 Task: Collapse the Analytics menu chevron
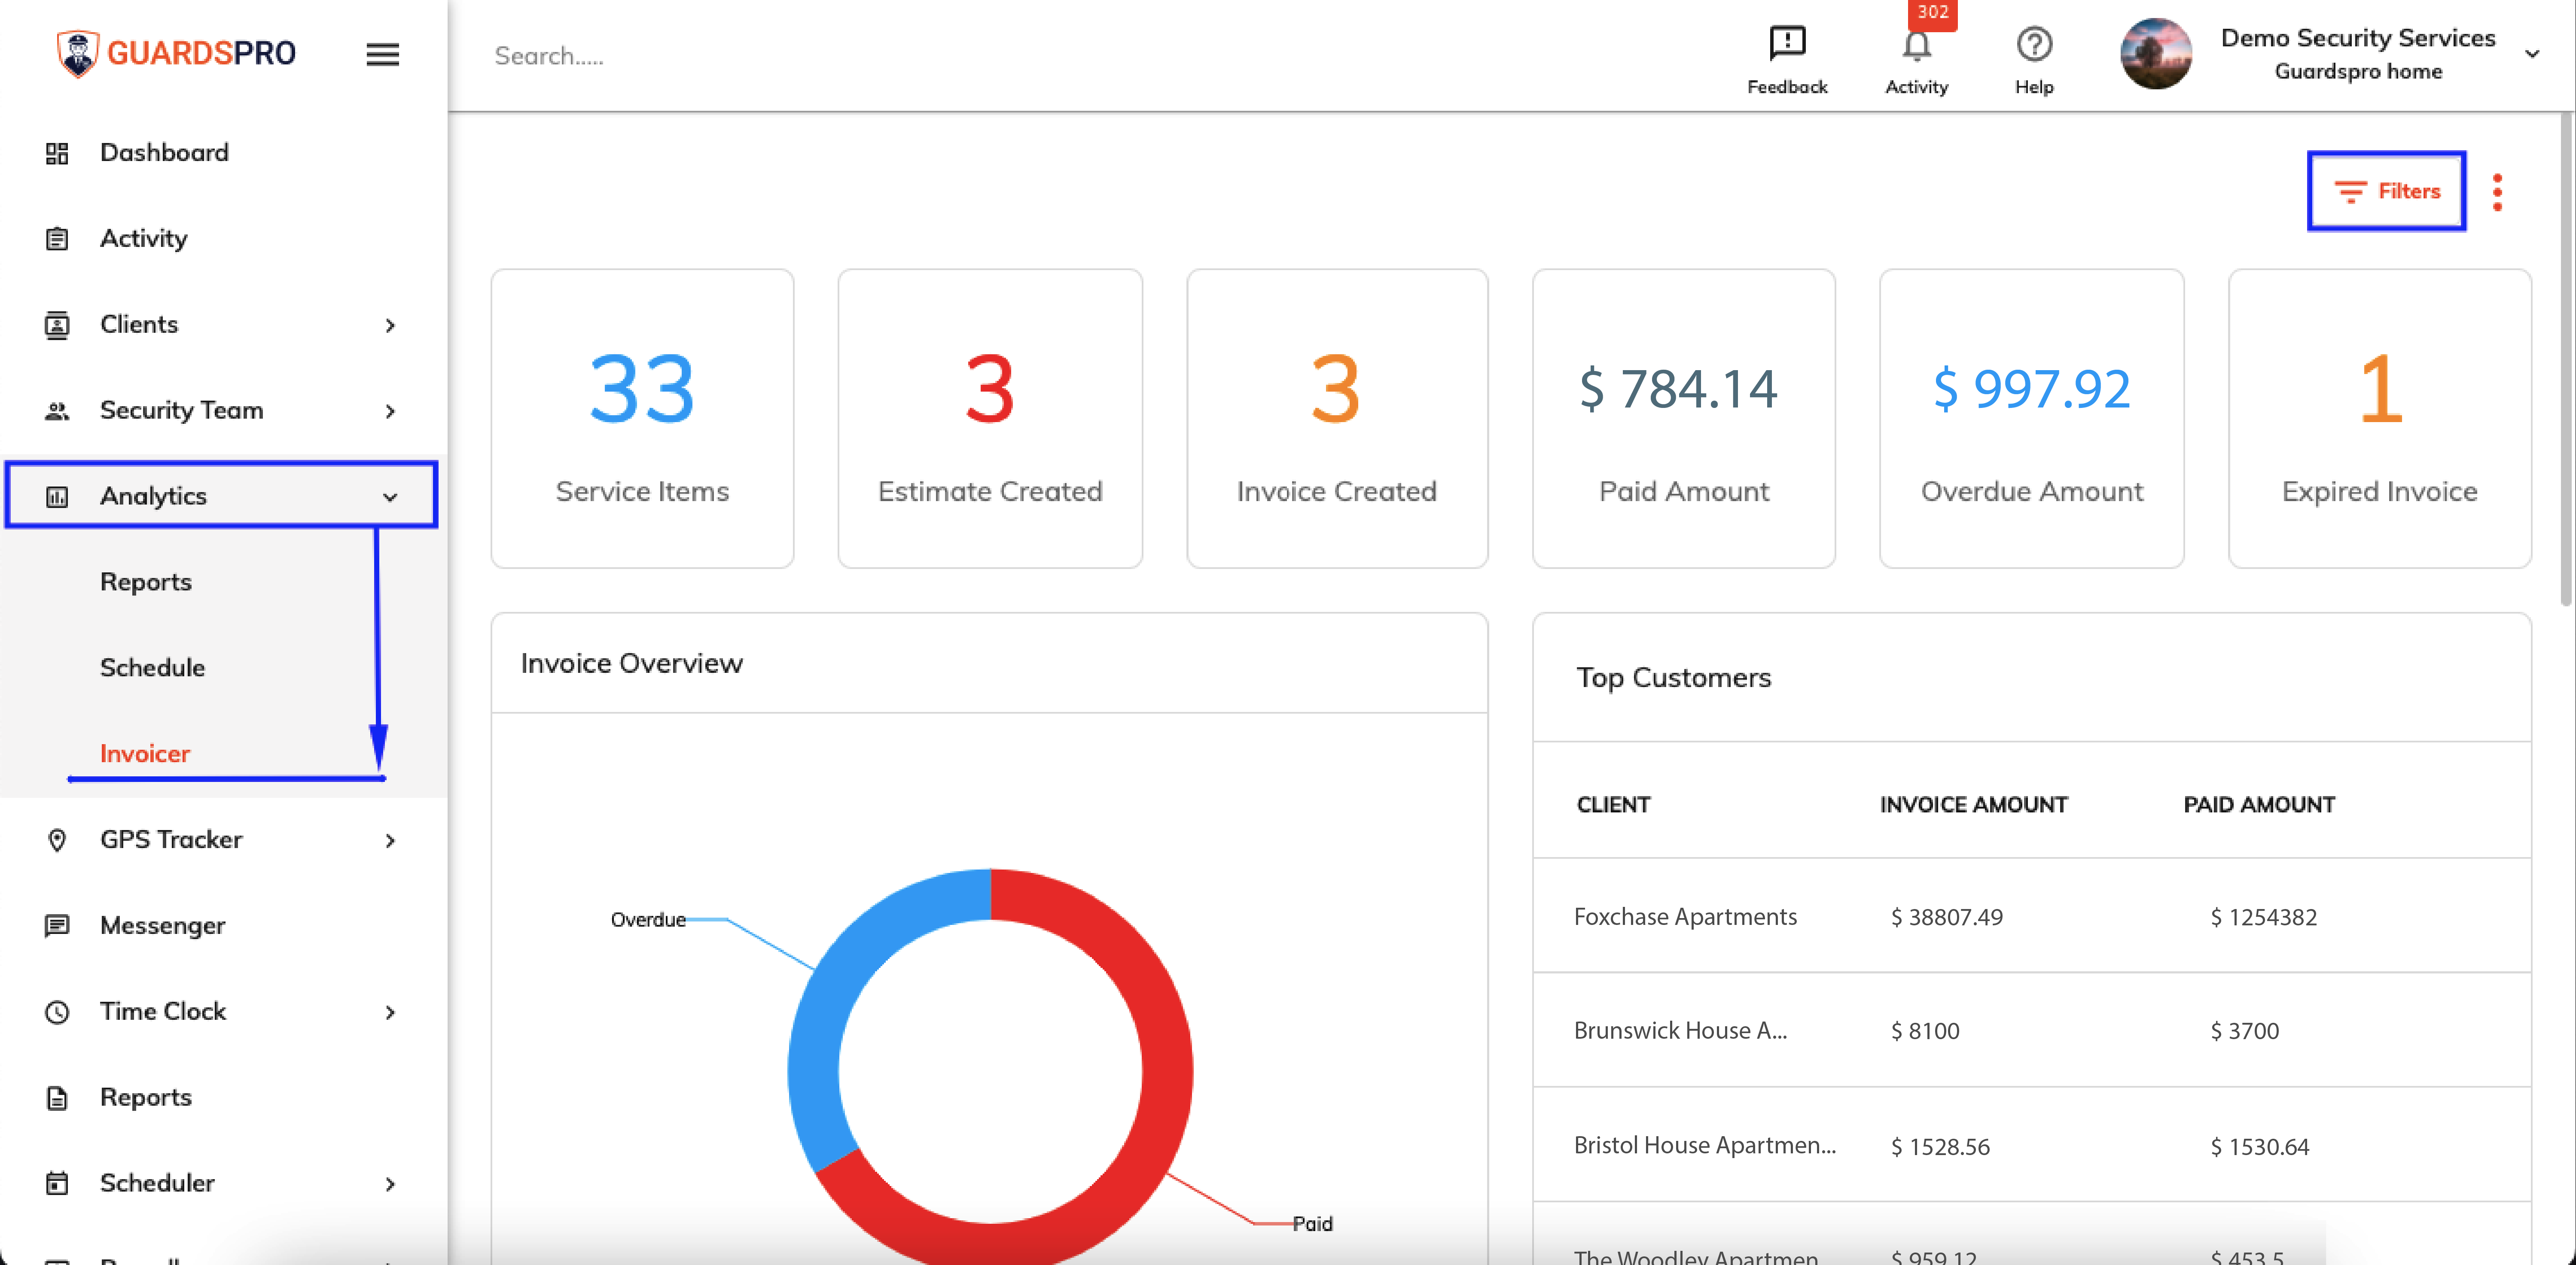point(390,497)
